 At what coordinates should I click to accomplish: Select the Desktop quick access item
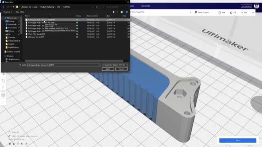point(11,21)
